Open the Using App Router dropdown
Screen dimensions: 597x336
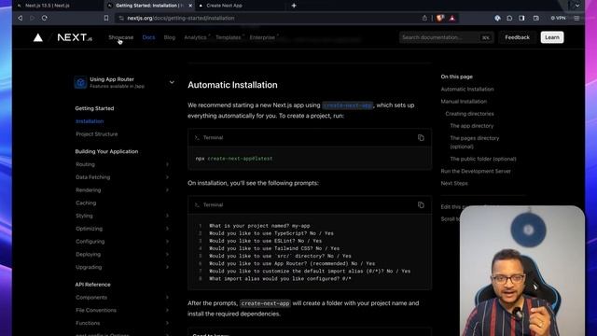172,82
